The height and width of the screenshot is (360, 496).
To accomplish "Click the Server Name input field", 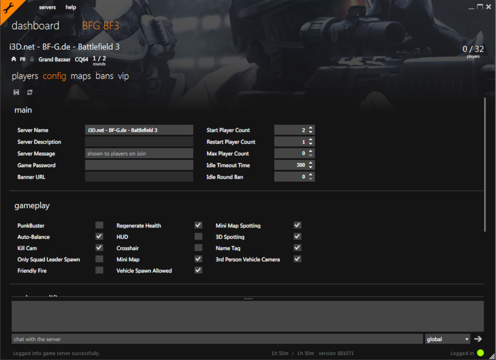I will (139, 130).
